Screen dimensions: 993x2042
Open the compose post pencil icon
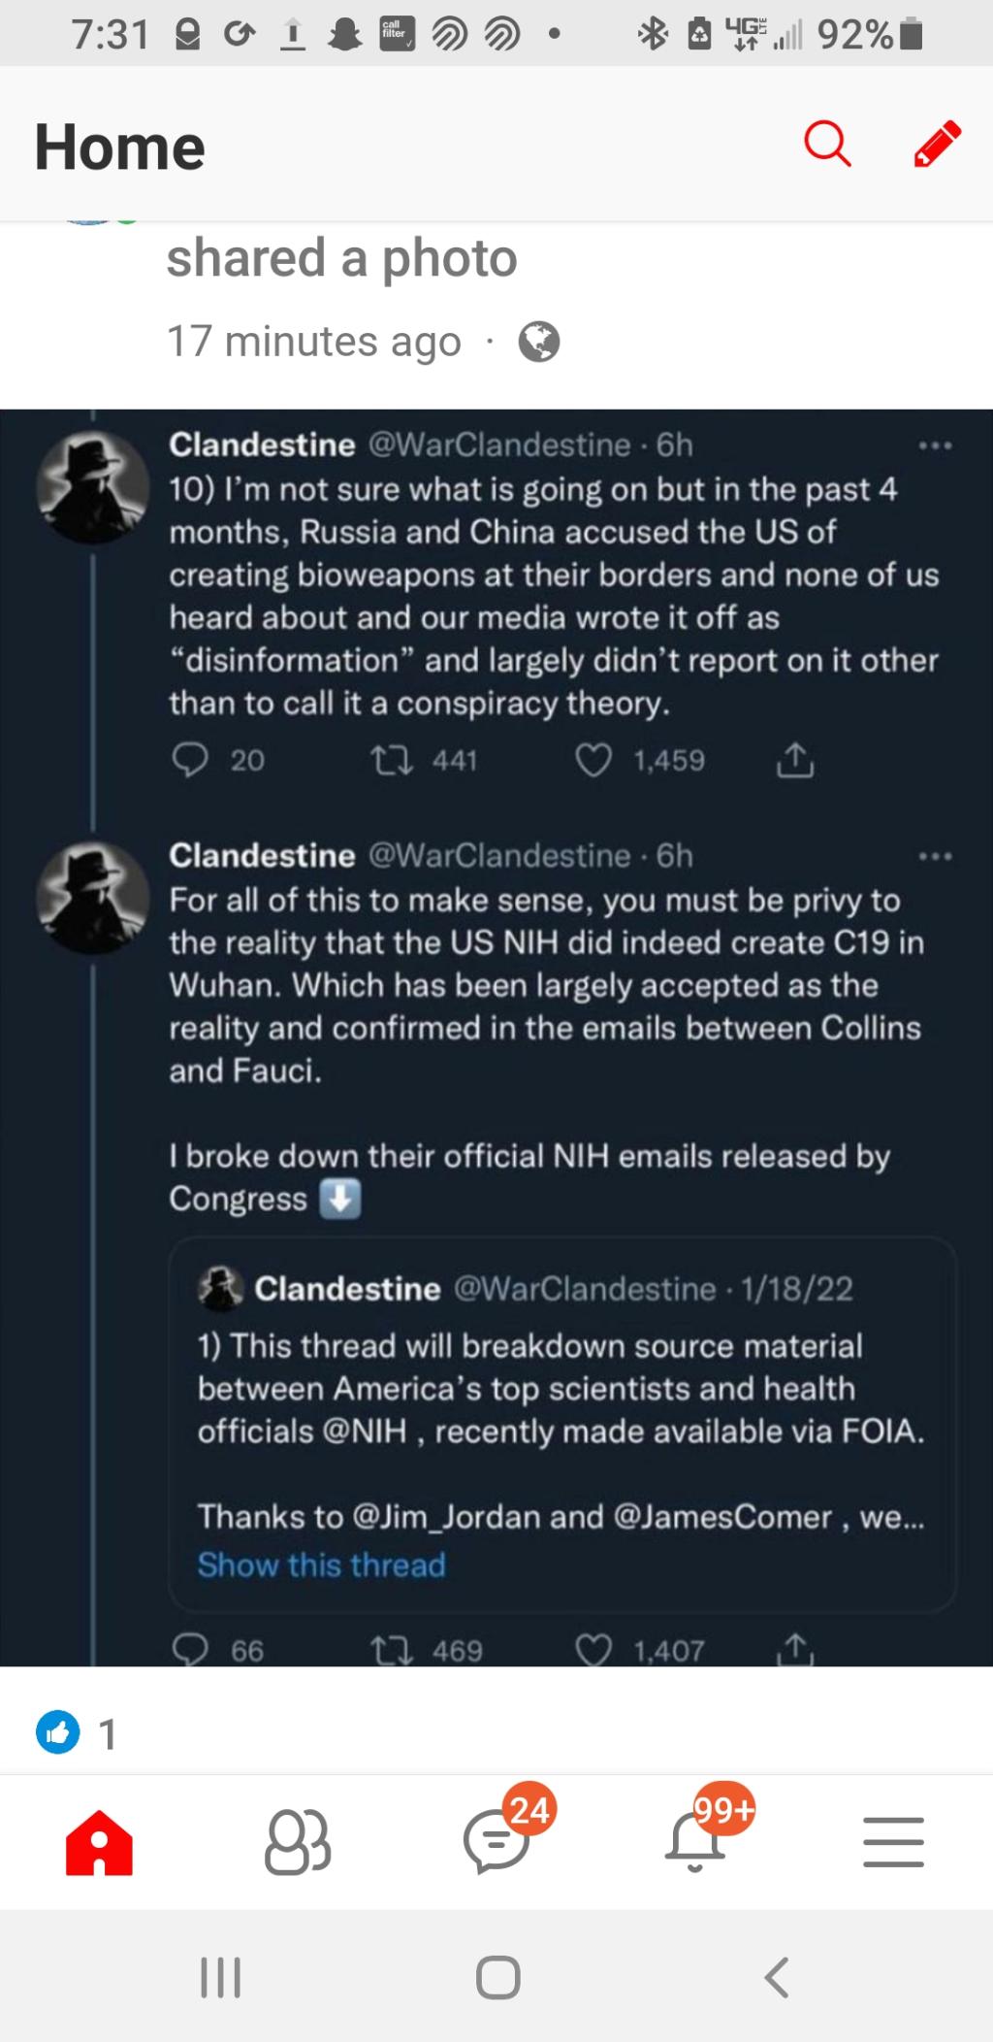[x=937, y=145]
